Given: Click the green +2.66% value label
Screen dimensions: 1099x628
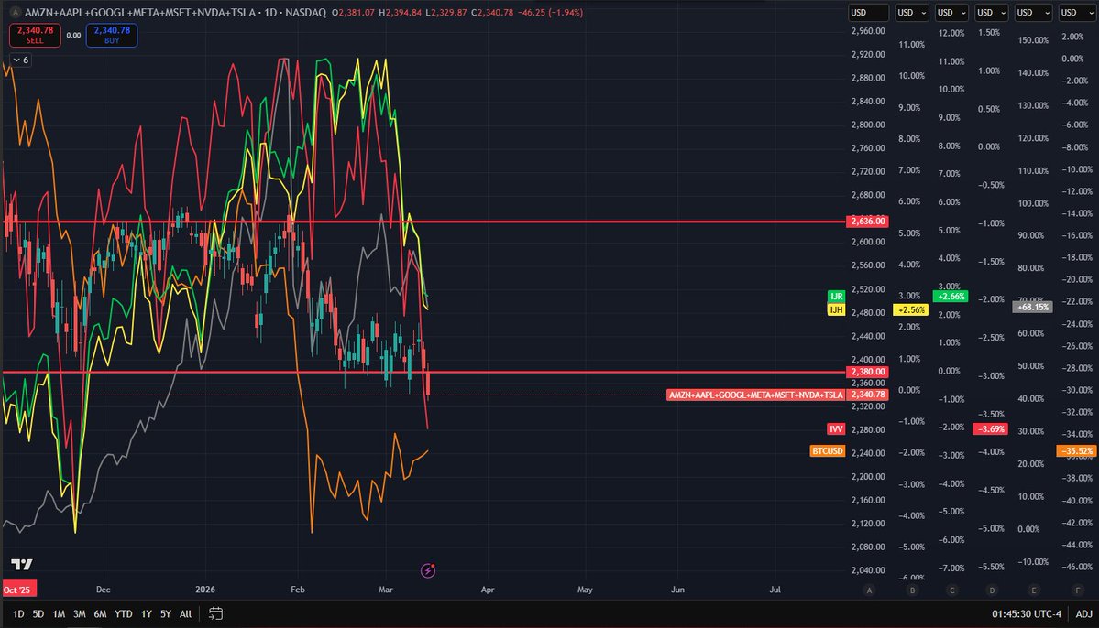Looking at the screenshot, I should [x=951, y=296].
